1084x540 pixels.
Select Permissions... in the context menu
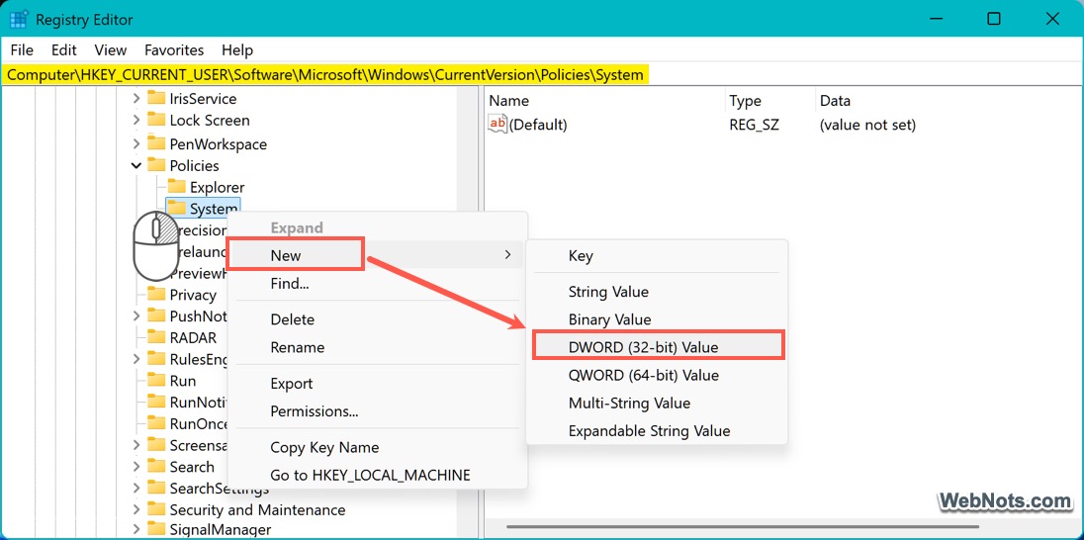coord(314,410)
